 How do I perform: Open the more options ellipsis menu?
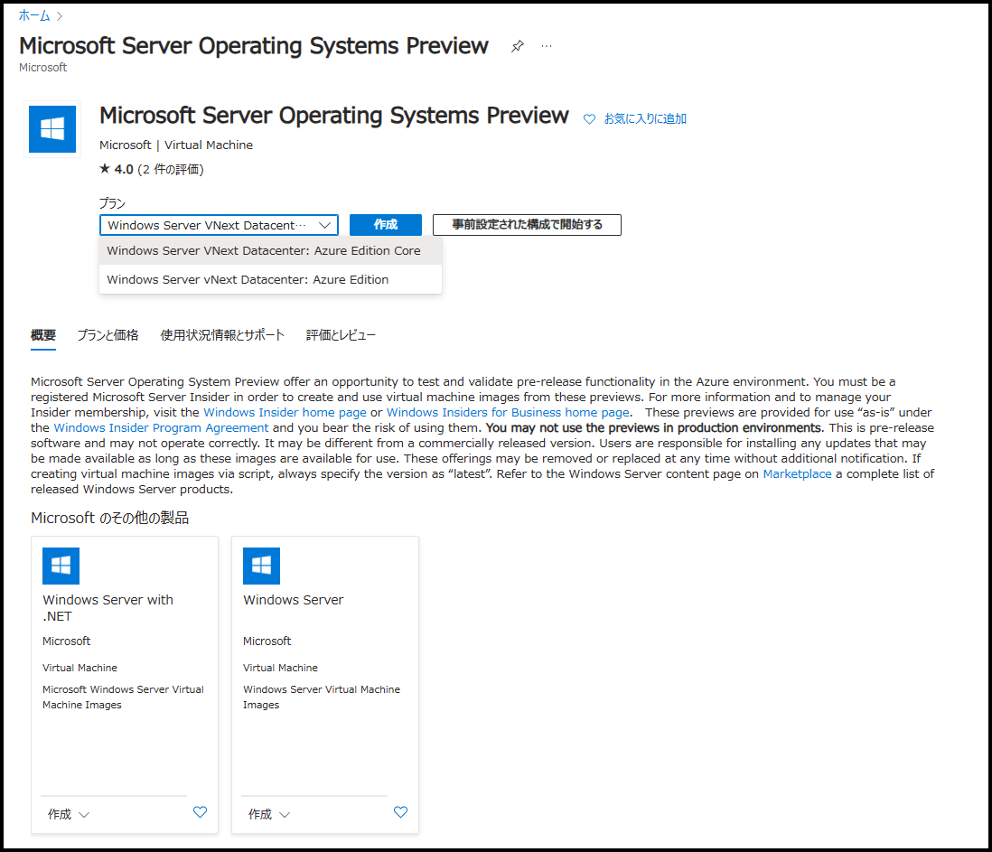pos(547,46)
